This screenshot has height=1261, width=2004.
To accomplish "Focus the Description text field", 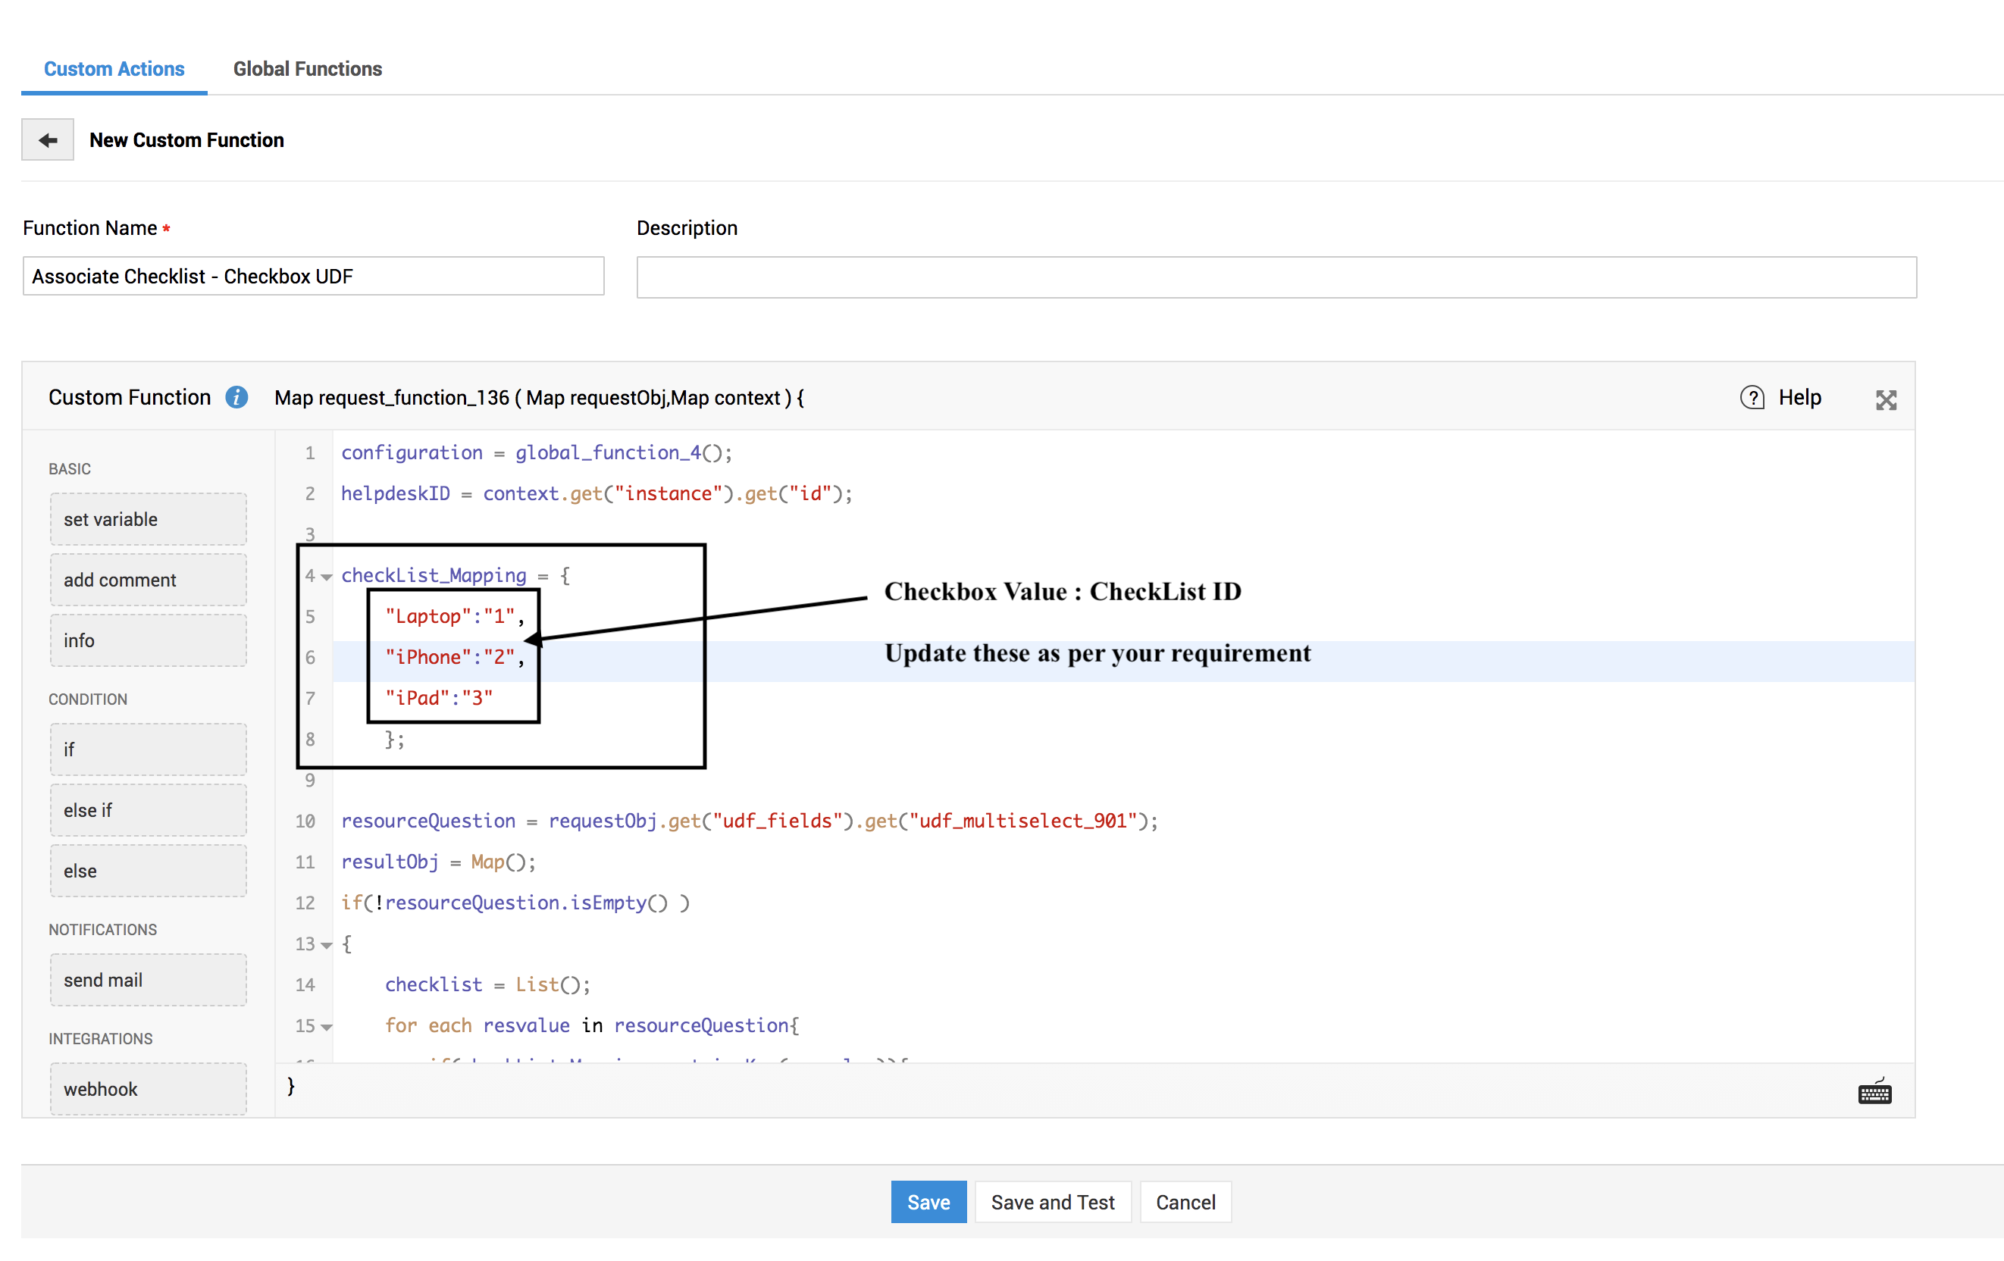I will [1276, 277].
